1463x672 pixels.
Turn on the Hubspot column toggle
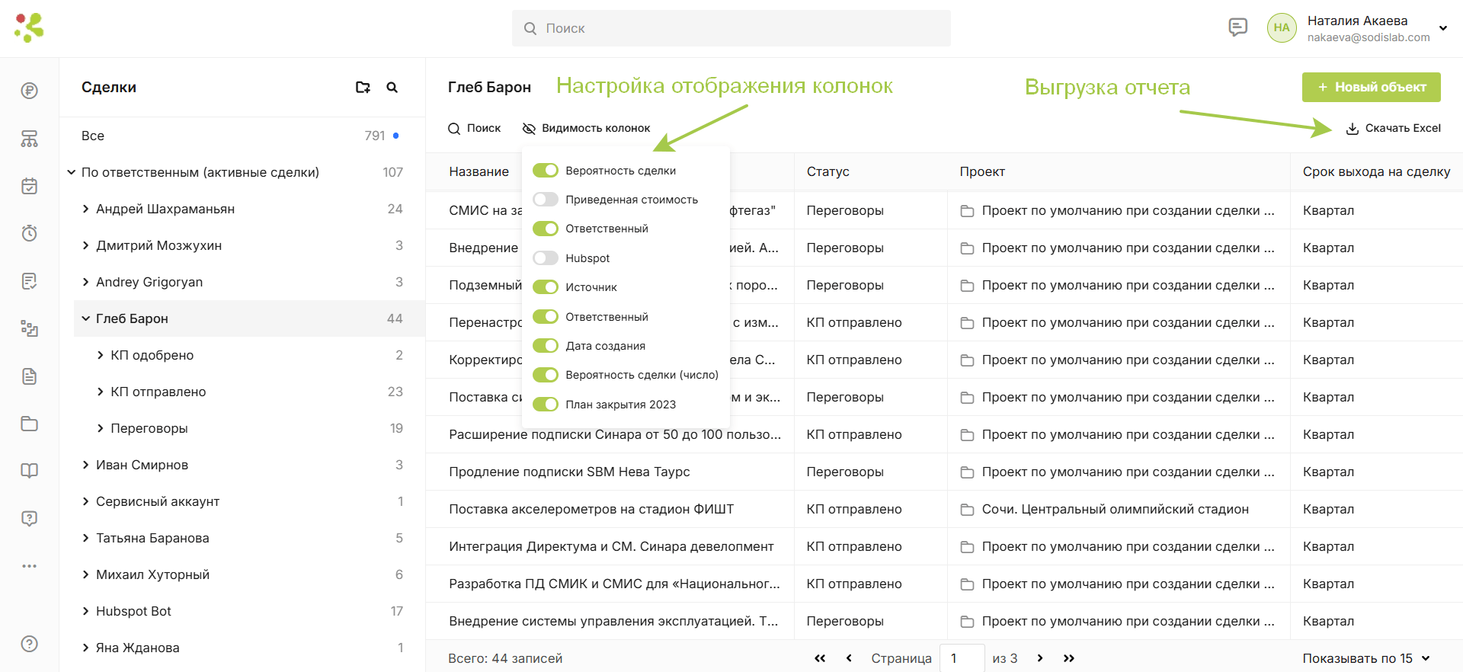(546, 258)
